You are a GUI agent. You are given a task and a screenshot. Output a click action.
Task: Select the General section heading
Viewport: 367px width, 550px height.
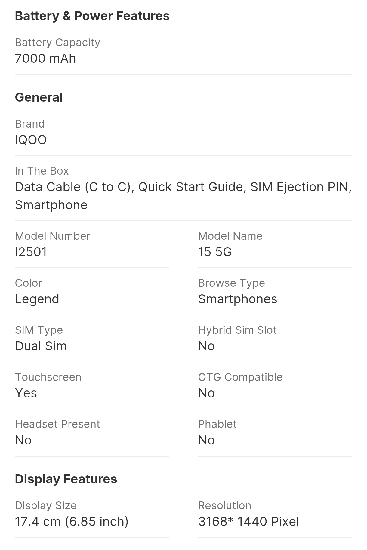[x=39, y=97]
